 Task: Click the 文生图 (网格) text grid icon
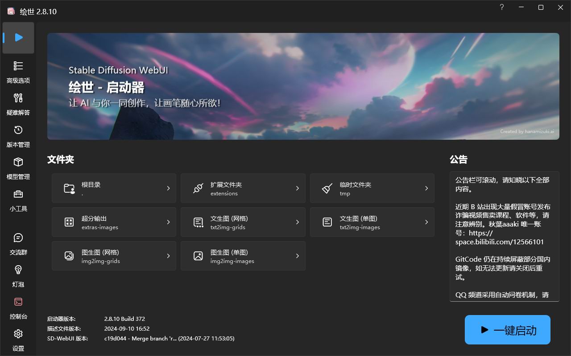point(198,222)
